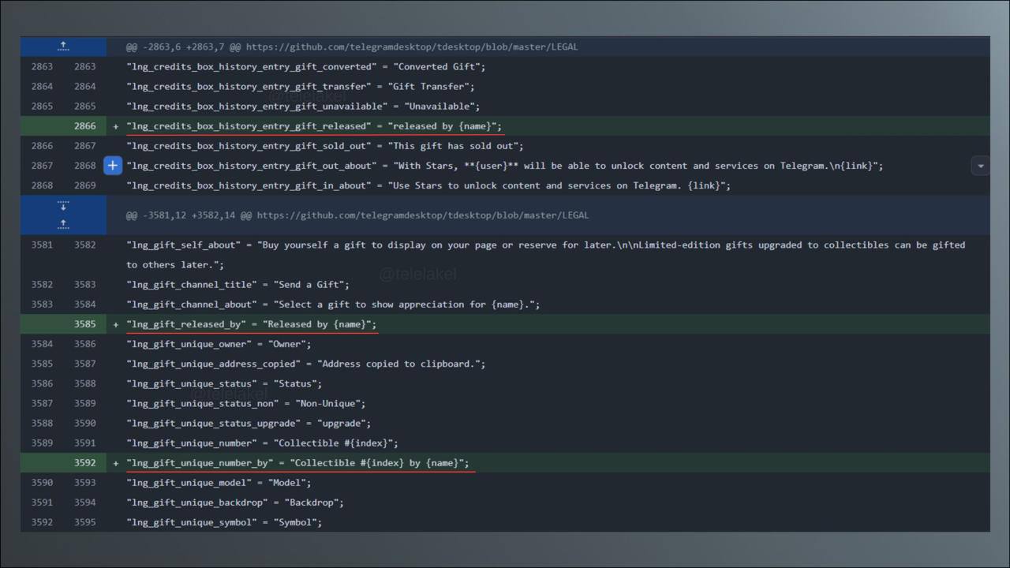Click the plus marker on new line 2866
The image size is (1010, 568).
point(116,126)
